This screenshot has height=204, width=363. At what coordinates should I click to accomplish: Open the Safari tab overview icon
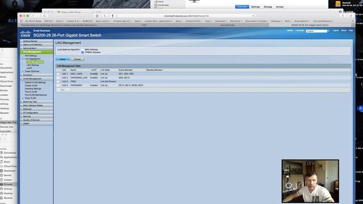[351, 16]
